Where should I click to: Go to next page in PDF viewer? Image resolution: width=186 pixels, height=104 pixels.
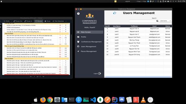point(43,77)
